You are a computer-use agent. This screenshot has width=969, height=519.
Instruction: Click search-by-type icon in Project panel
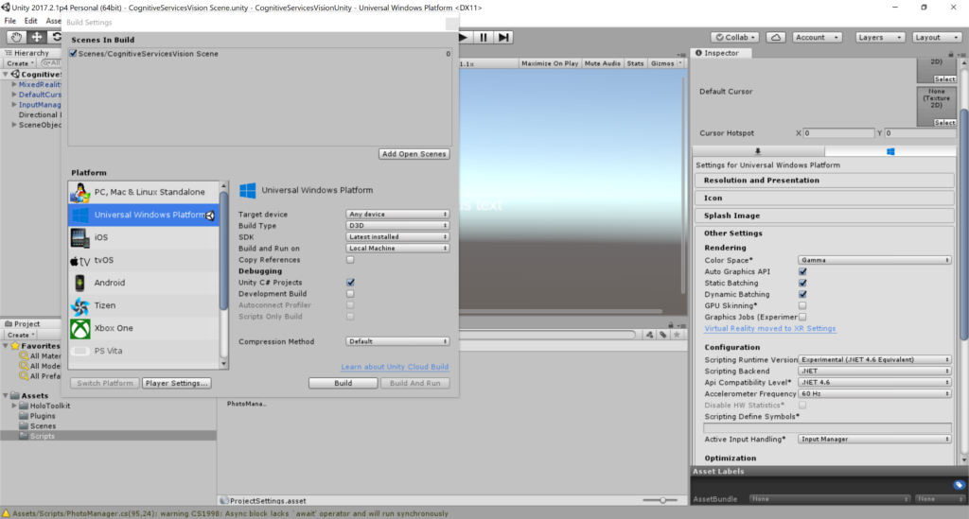click(649, 335)
